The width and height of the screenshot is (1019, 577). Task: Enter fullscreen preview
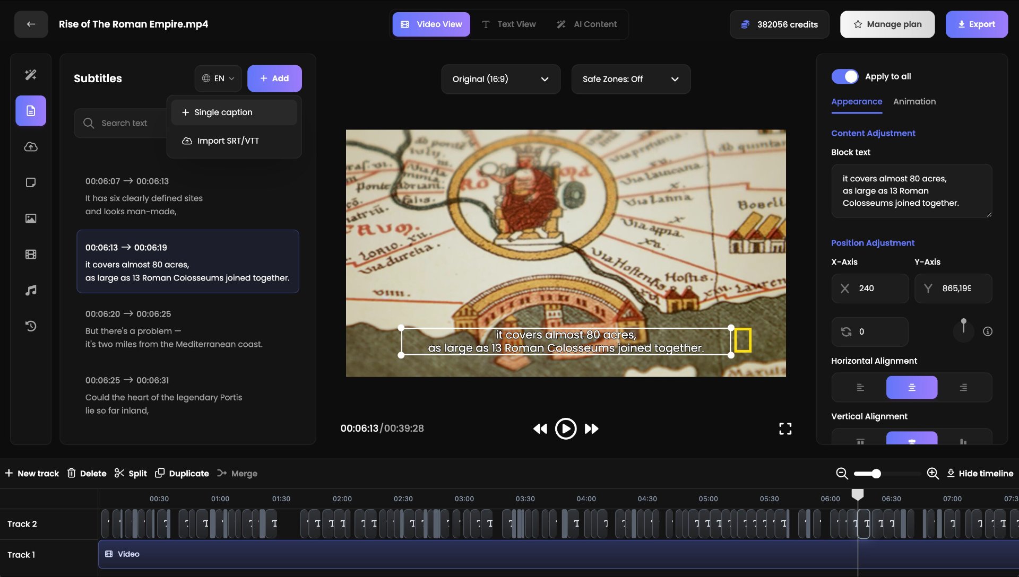tap(785, 429)
